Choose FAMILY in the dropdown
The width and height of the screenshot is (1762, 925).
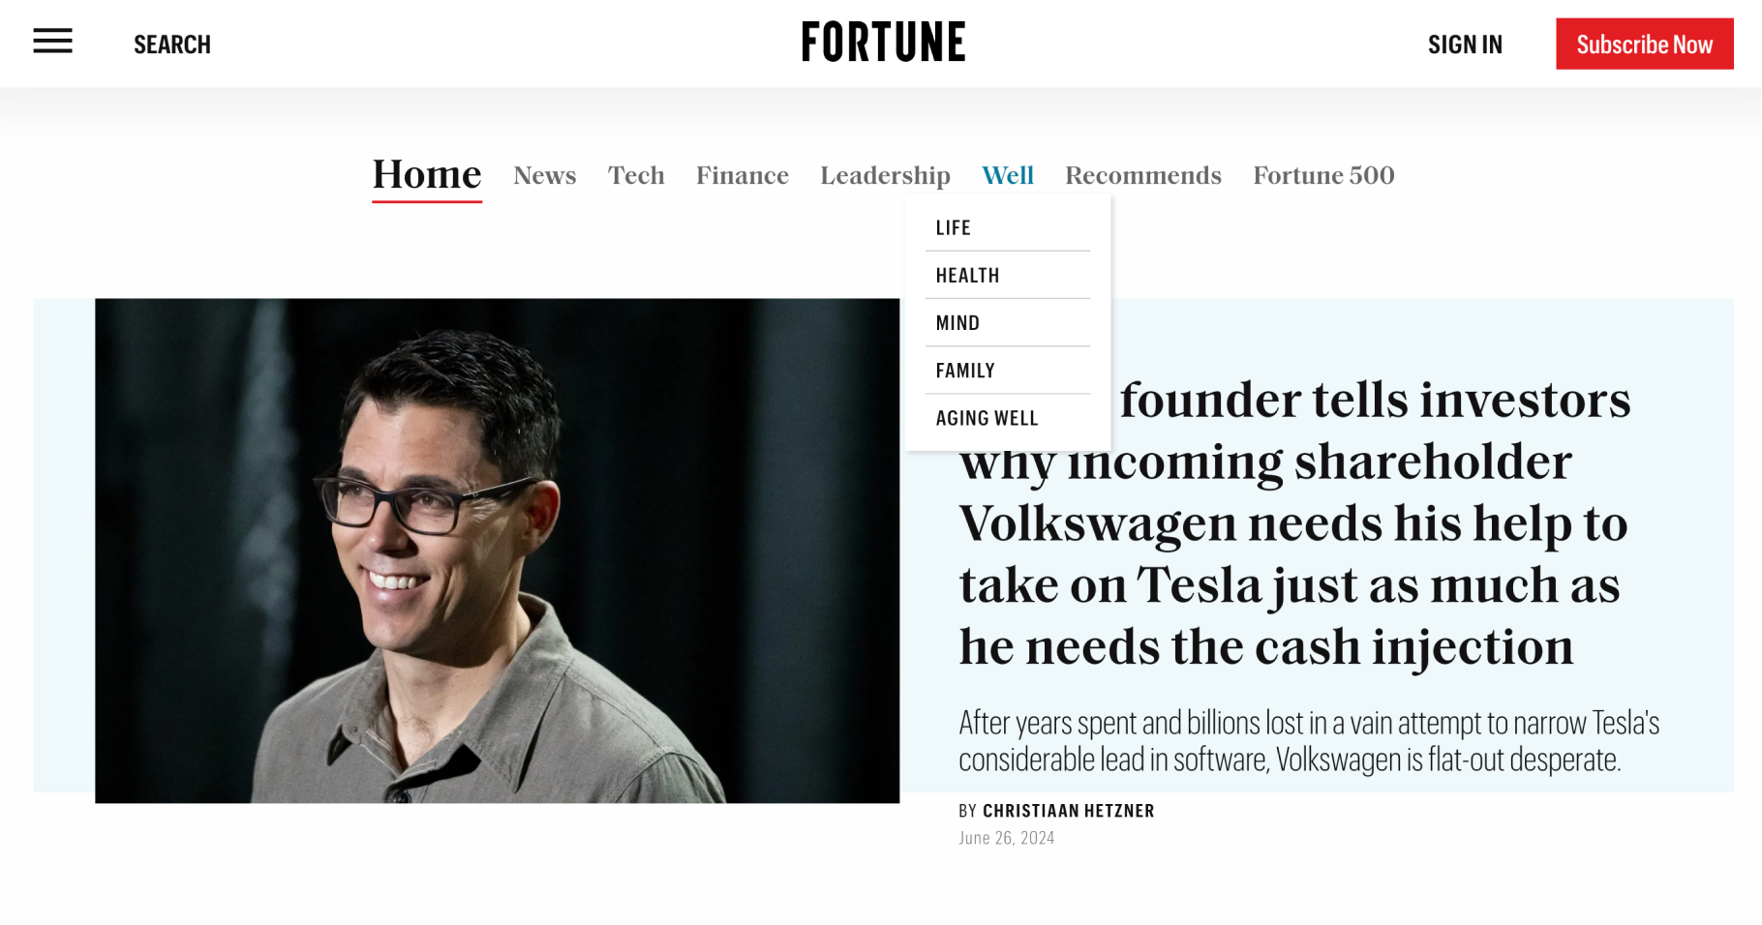pyautogui.click(x=1008, y=370)
